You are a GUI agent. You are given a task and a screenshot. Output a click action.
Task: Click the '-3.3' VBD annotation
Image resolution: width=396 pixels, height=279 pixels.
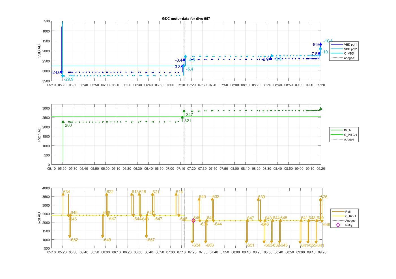[177, 67]
